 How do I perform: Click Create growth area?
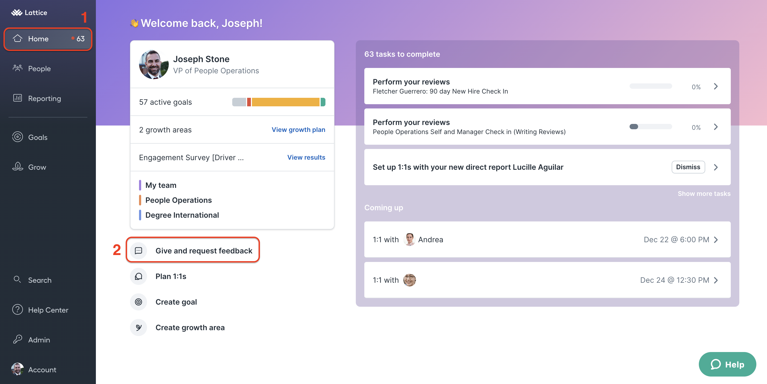click(190, 328)
